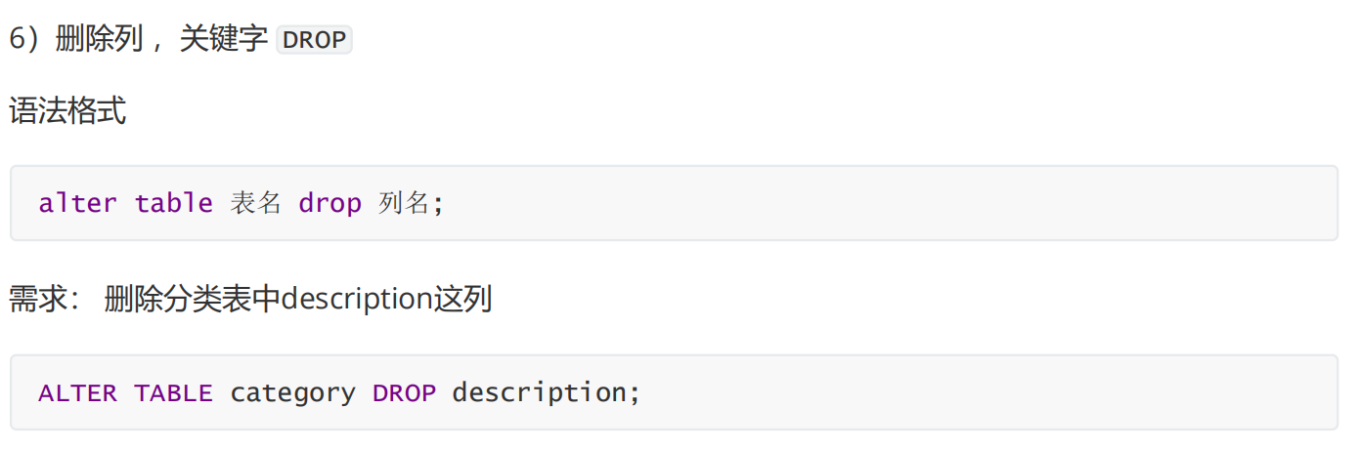Screen dimensions: 1362x450
Task: Click the heading '6）删除列，关键字'
Action: (x=139, y=40)
